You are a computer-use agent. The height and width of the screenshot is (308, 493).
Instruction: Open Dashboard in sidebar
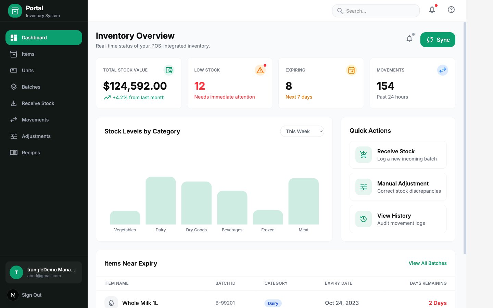44,38
